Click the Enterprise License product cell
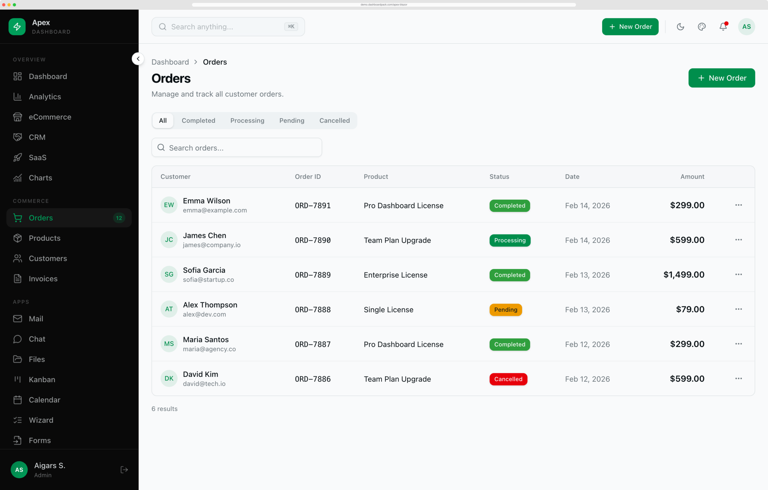 click(395, 275)
